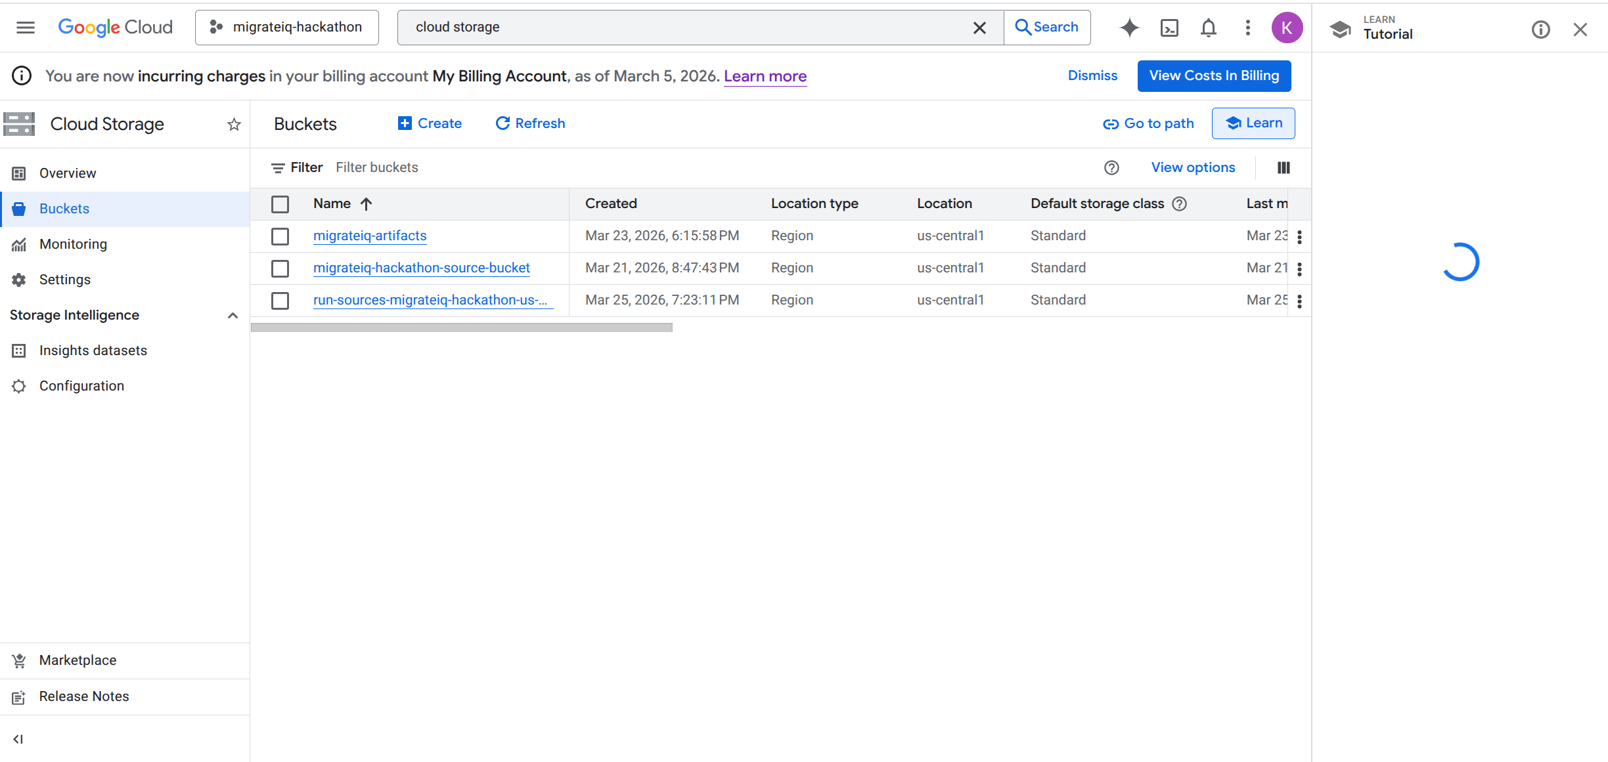Go to Monitoring in the sidebar

pos(73,244)
